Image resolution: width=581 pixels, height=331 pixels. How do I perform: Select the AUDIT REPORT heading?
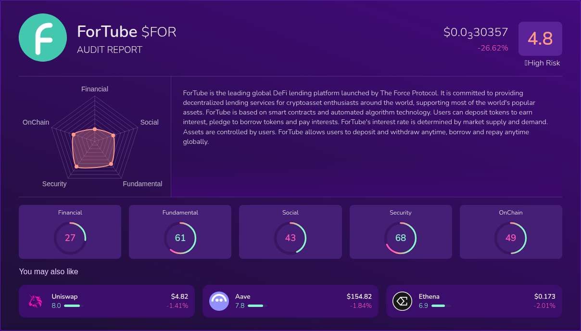coord(110,50)
